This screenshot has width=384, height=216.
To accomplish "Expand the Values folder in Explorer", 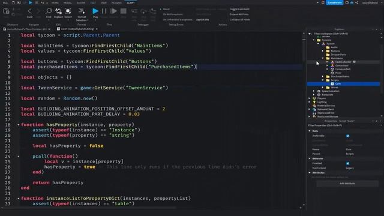I will point(323,88).
